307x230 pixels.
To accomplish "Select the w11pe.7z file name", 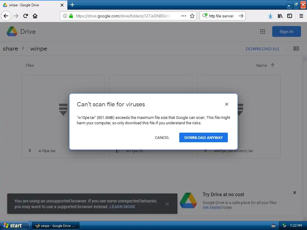I will tap(134, 151).
